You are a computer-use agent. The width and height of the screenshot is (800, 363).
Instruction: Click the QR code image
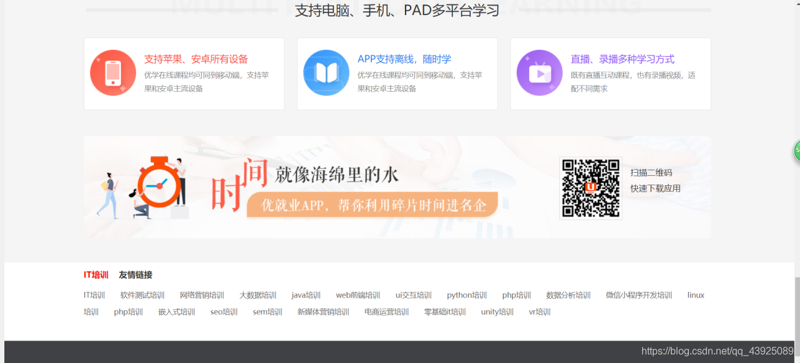coord(591,188)
